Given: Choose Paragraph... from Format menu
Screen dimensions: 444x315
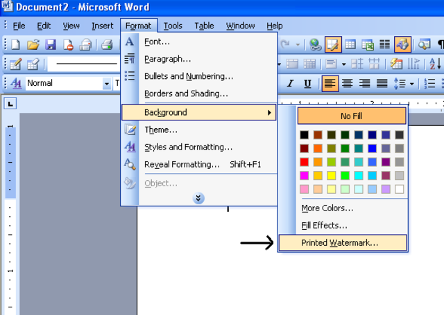Looking at the screenshot, I should pos(199,59).
